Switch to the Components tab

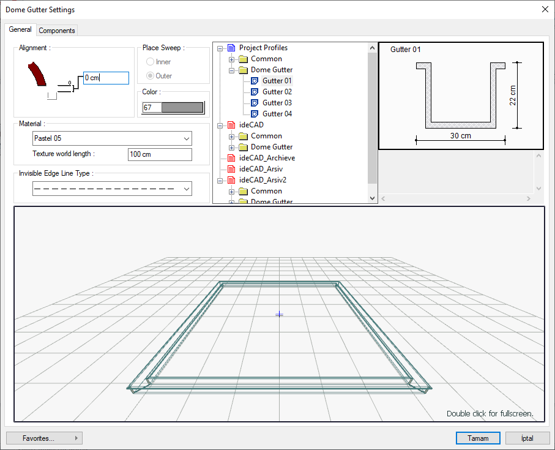click(x=57, y=31)
